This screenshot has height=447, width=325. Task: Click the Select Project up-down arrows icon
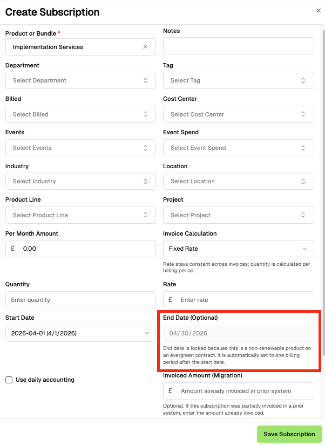pyautogui.click(x=303, y=215)
